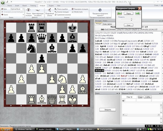This screenshot has width=163, height=131.
Task: Start Подробный анализ magnifier tool
Action: click(49, 10)
